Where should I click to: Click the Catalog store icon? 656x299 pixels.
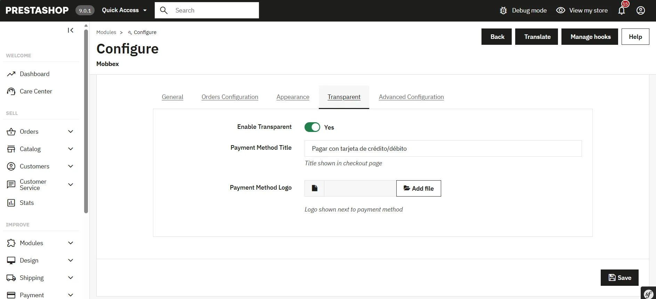(x=11, y=149)
